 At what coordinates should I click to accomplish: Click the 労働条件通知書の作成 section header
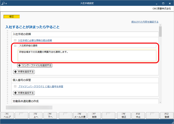coord(85,101)
